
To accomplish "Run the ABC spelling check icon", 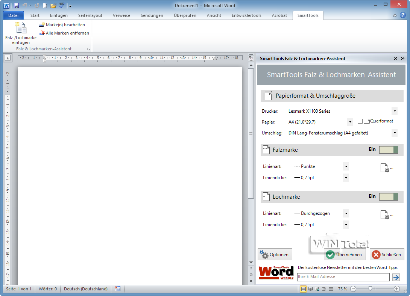I will [x=61, y=5].
